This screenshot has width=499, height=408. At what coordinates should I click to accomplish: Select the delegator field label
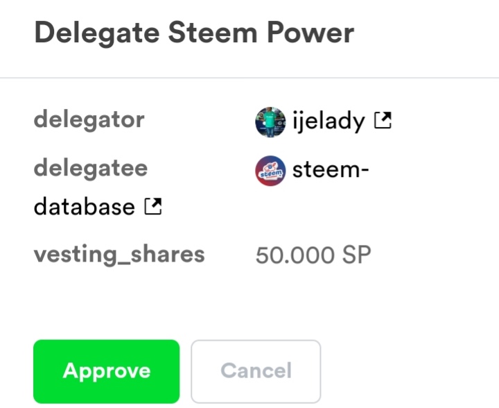[x=89, y=119]
